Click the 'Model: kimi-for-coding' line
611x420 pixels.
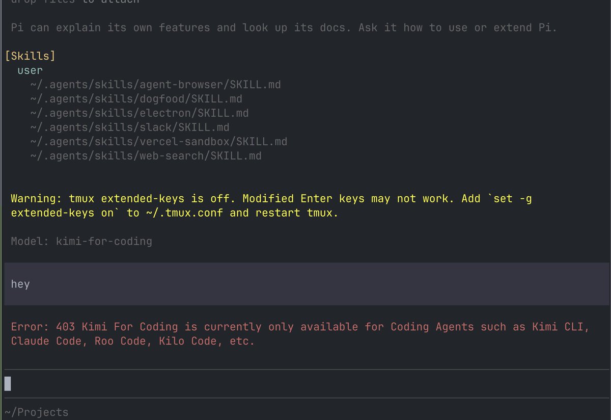[81, 241]
